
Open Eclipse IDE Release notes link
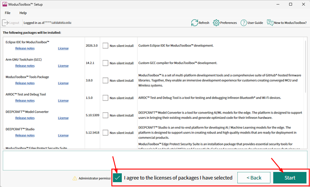[x=25, y=48]
